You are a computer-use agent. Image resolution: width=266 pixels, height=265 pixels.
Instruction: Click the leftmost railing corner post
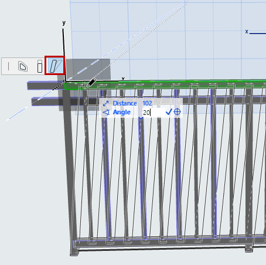70,168
